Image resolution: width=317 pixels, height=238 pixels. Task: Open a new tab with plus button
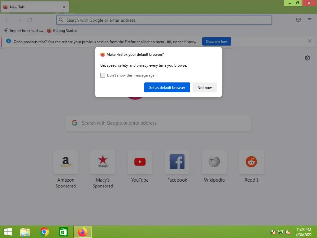(76, 7)
